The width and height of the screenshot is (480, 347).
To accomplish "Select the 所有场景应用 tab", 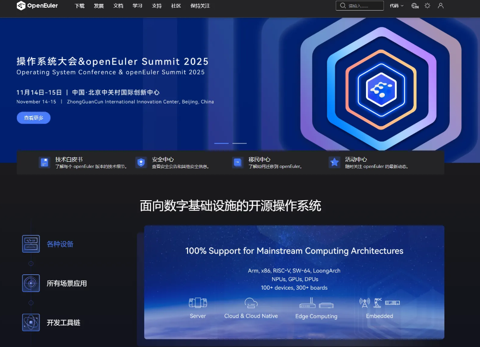I will coord(67,283).
